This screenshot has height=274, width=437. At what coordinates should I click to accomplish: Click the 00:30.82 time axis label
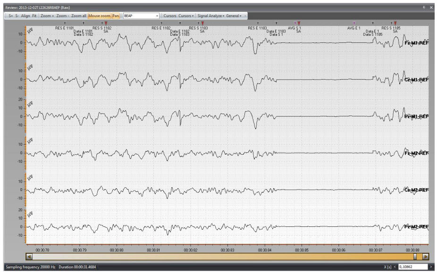pos(191,250)
